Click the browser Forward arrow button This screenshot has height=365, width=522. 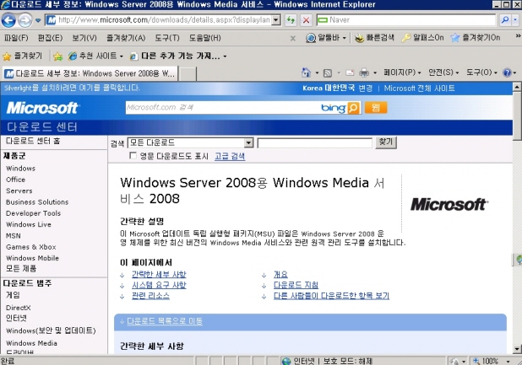coord(25,20)
